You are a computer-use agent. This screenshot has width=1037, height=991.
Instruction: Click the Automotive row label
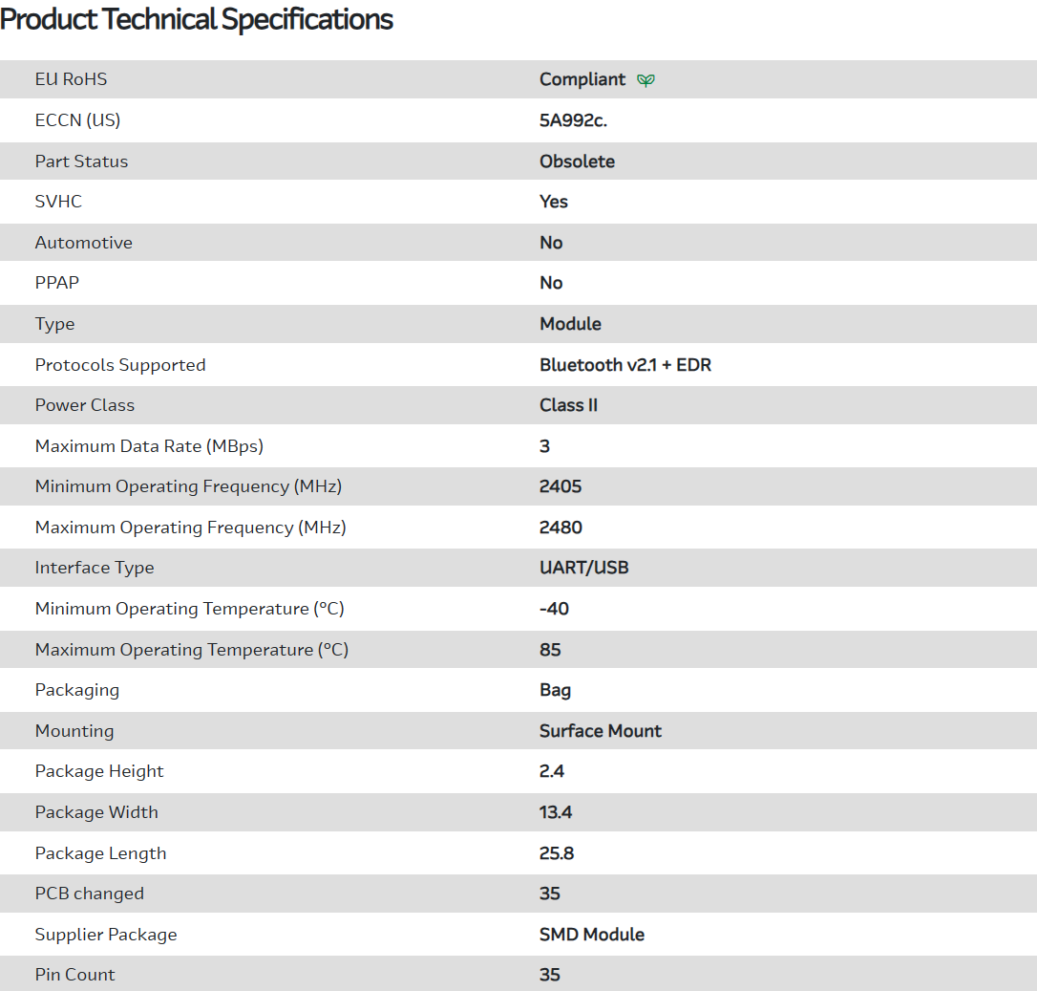[x=83, y=243]
